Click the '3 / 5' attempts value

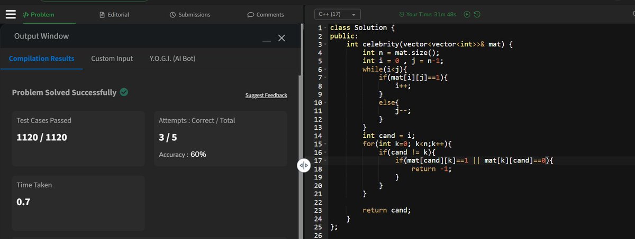(x=169, y=138)
